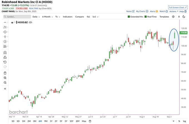Open the Templates menu
189x124 pixels.
click(164, 17)
